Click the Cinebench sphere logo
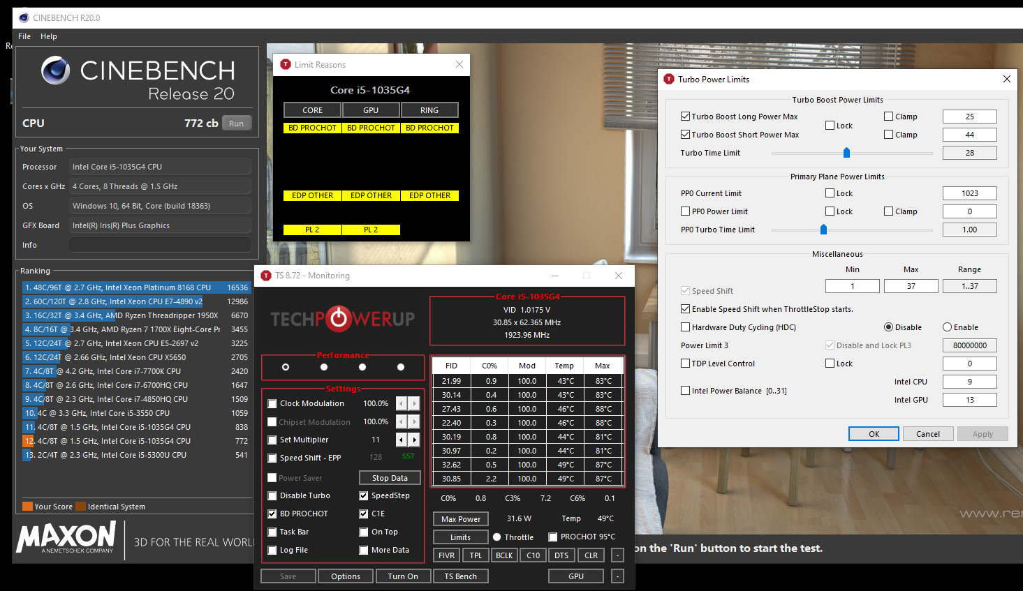The width and height of the screenshot is (1023, 591). [x=55, y=70]
